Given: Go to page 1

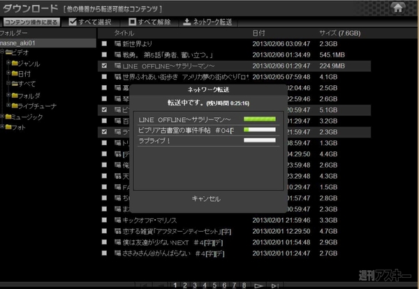Looking at the screenshot, I should point(175,285).
